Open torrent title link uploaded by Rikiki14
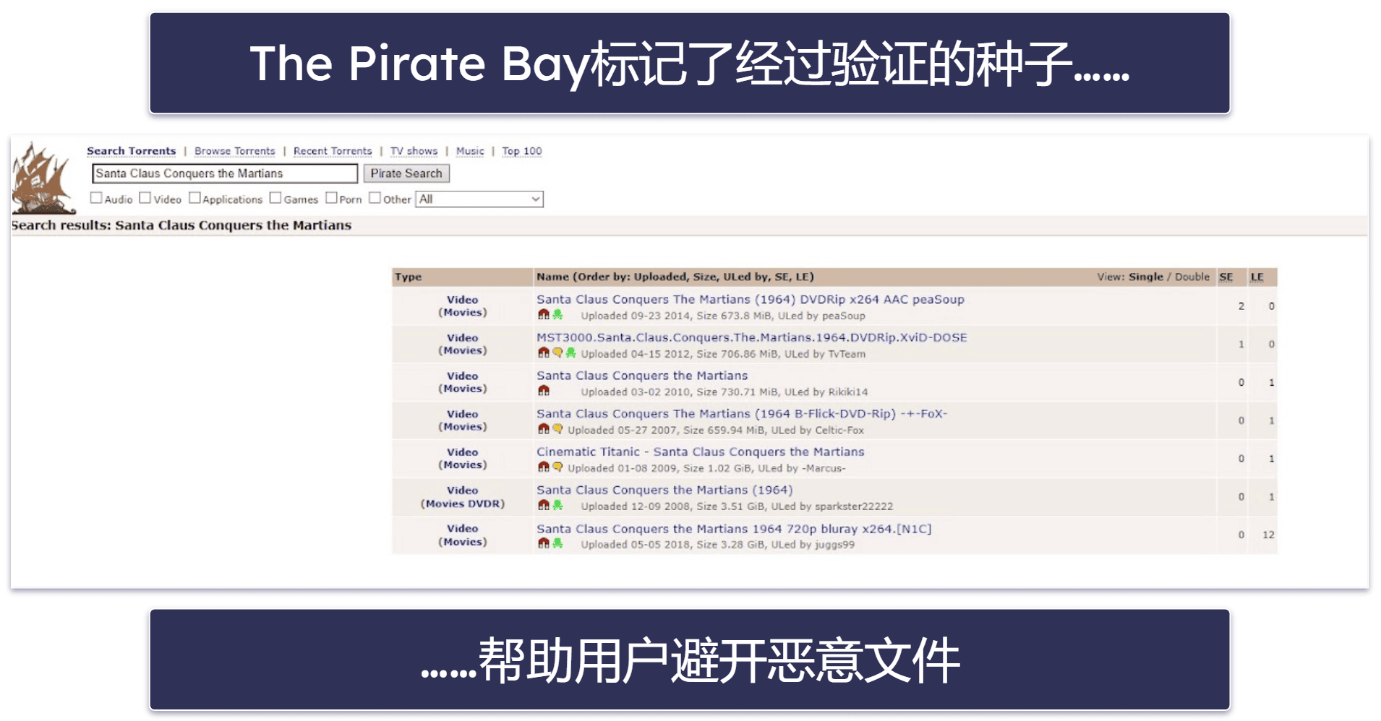The height and width of the screenshot is (721, 1381). pyautogui.click(x=642, y=376)
